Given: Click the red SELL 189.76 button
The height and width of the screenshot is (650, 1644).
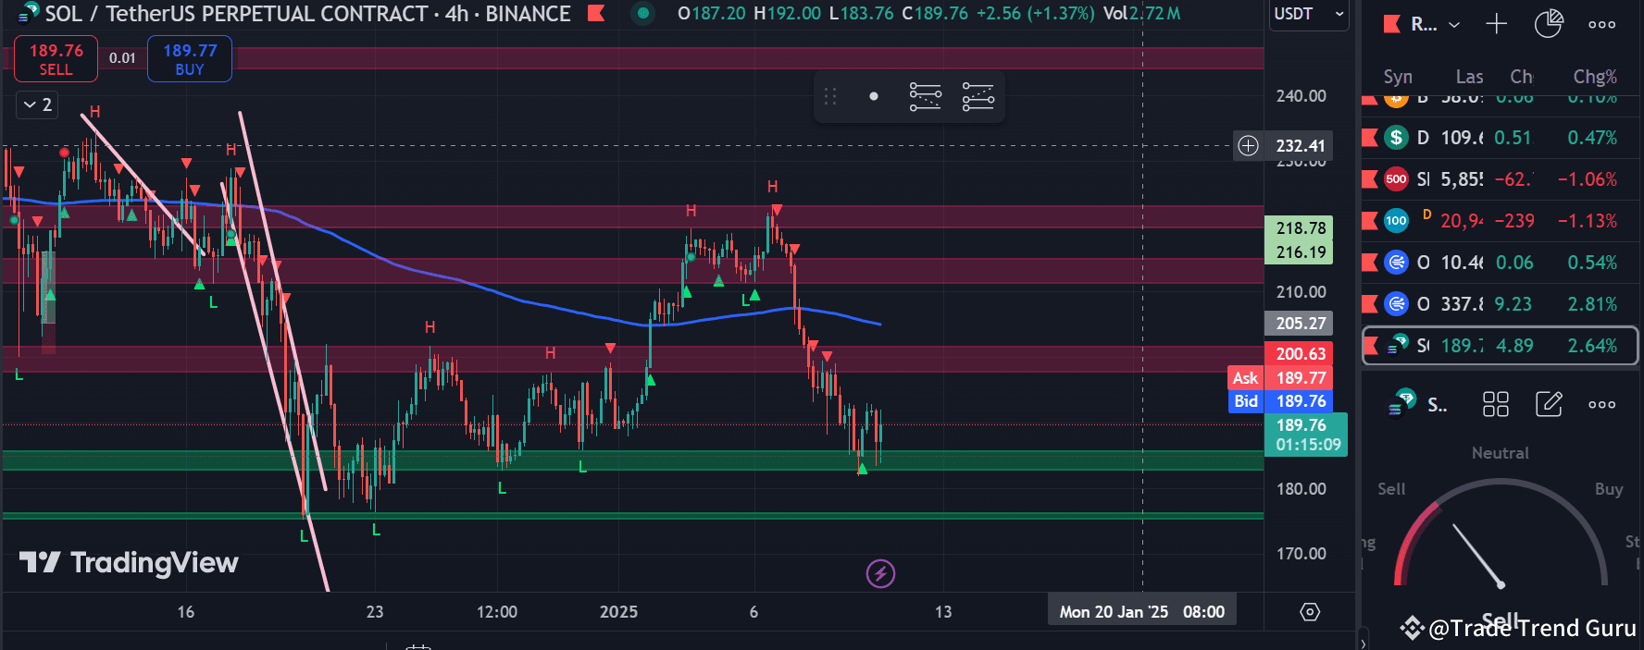Looking at the screenshot, I should point(56,59).
